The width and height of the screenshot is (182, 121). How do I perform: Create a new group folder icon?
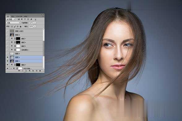click(x=33, y=71)
